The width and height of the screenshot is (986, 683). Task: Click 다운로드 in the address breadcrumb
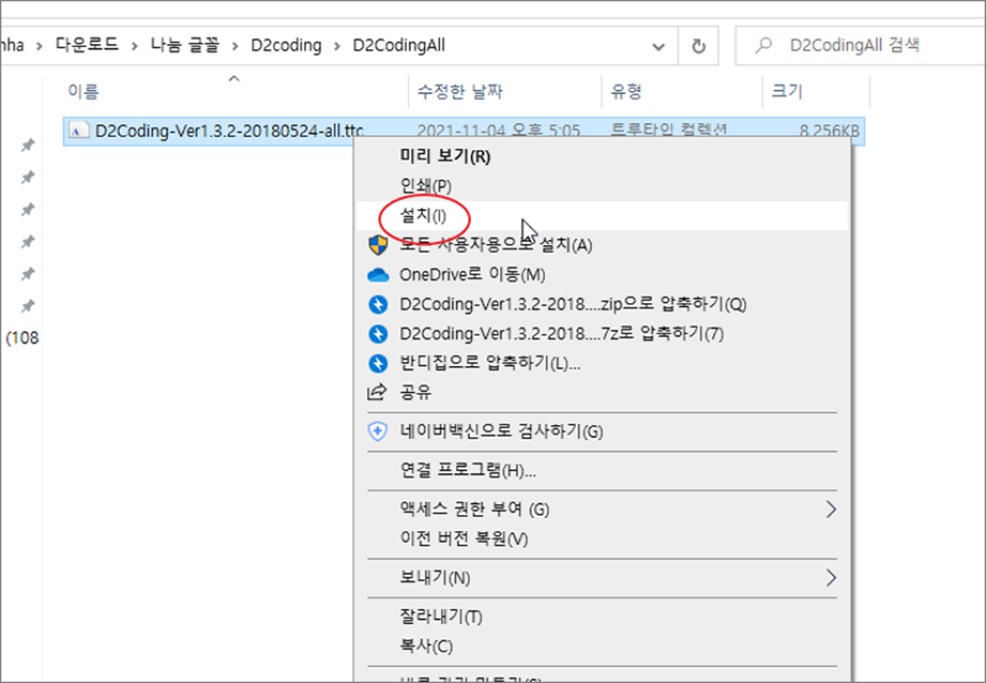(x=87, y=46)
